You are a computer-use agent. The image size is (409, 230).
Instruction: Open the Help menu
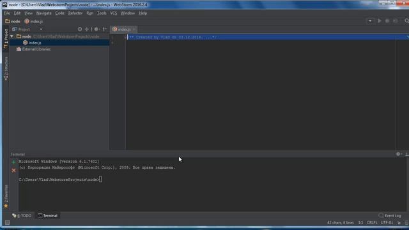tap(143, 13)
